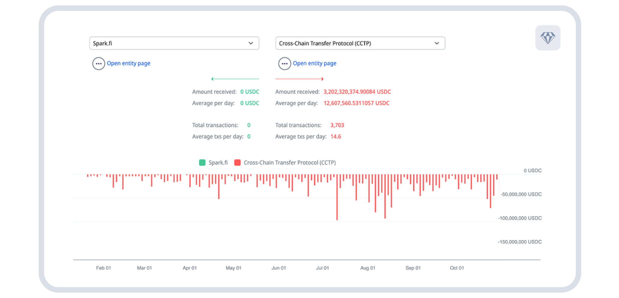619x298 pixels.
Task: Expand the Cross-Chain Transfer Protocol dropdown chevron
Action: 437,43
